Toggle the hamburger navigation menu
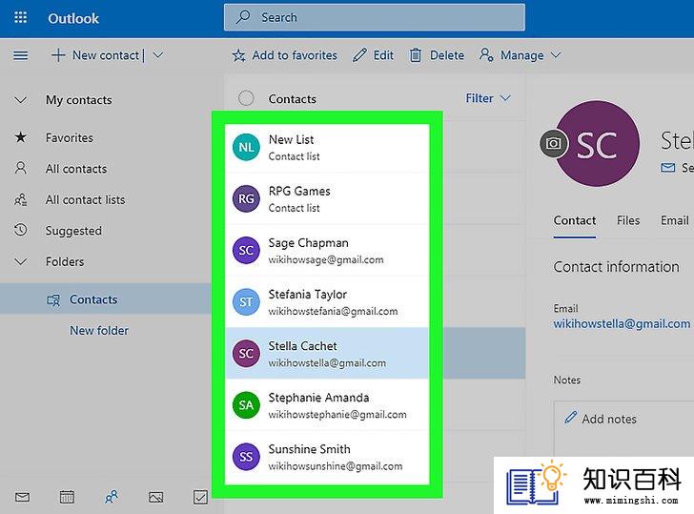This screenshot has width=694, height=514. click(x=20, y=55)
